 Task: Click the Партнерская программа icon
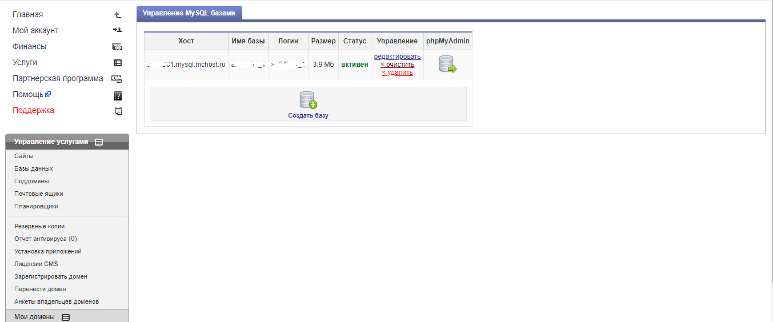point(117,79)
